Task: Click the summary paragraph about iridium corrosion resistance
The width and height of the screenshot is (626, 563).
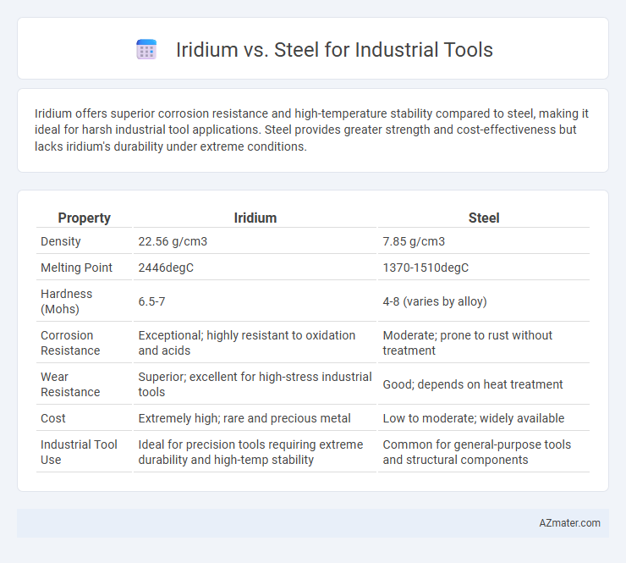Action: pos(312,130)
